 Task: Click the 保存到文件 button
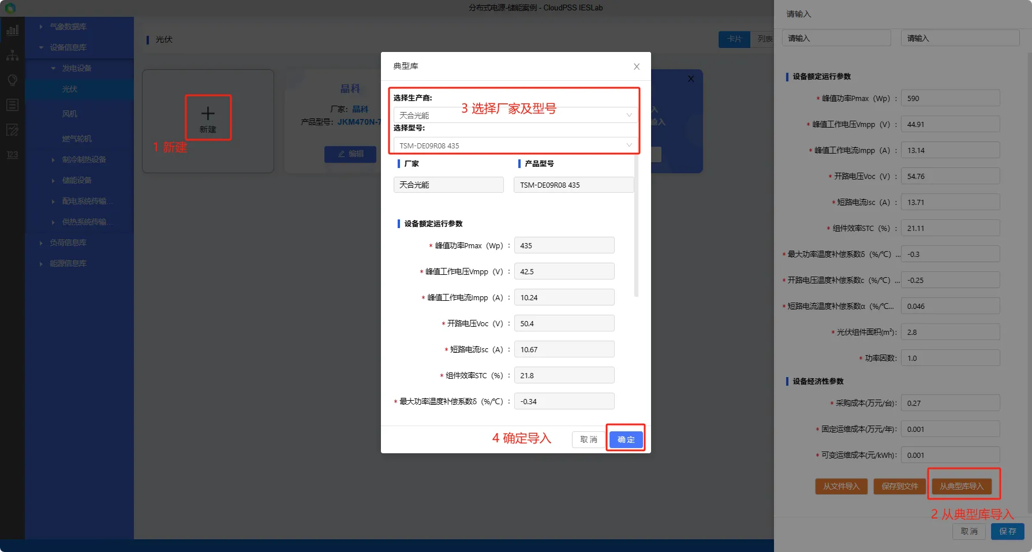pos(900,486)
